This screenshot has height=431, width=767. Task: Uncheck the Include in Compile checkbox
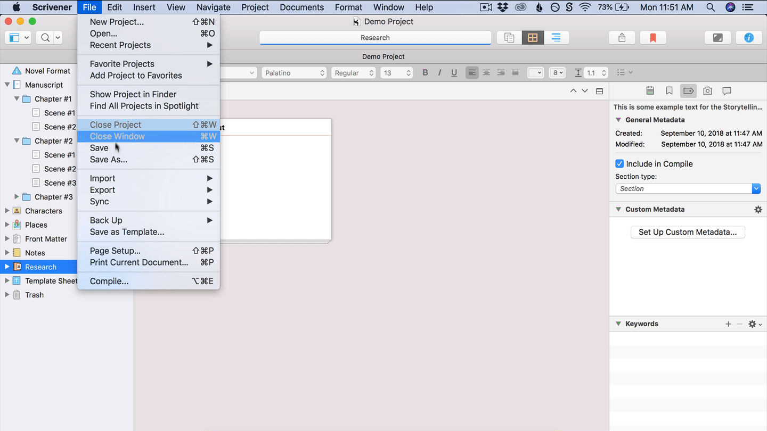click(619, 164)
